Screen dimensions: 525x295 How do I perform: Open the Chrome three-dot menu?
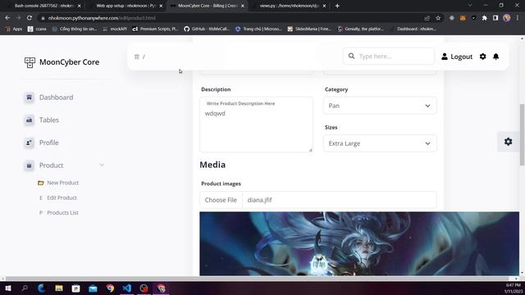[x=518, y=18]
